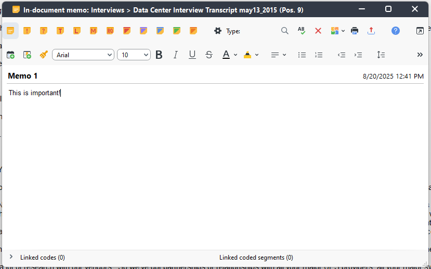431x269 pixels.
Task: Pick the orange-cornered memo icon
Action: click(x=193, y=31)
